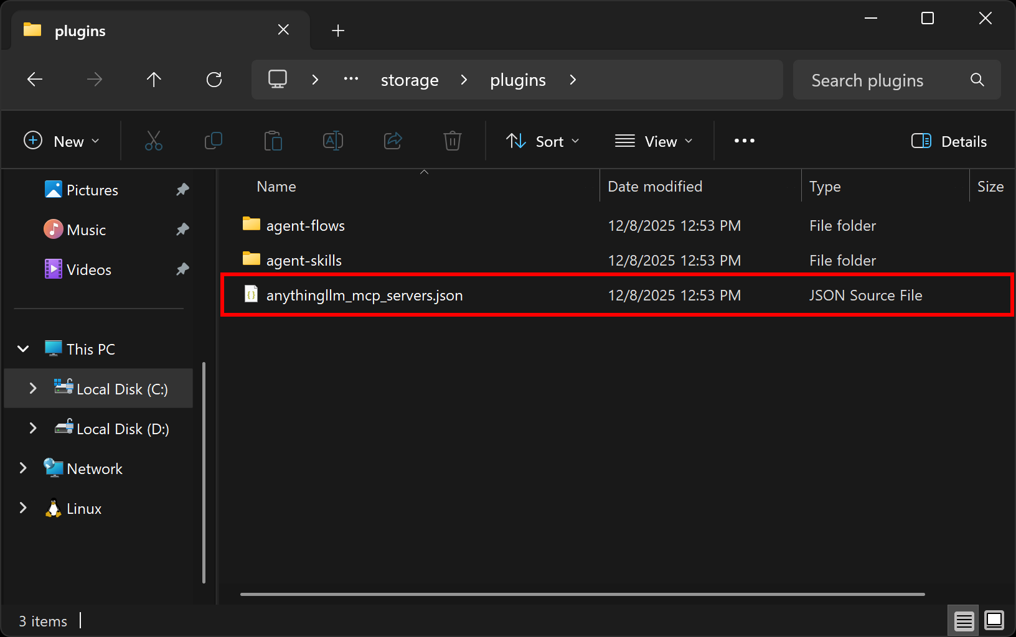Open the View options dropdown
1016x637 pixels.
pyautogui.click(x=654, y=141)
